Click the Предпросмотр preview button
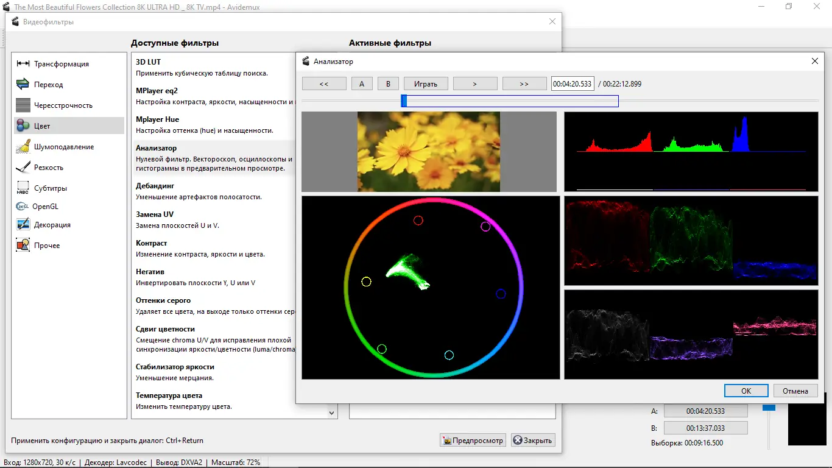This screenshot has height=468, width=832. pos(473,440)
